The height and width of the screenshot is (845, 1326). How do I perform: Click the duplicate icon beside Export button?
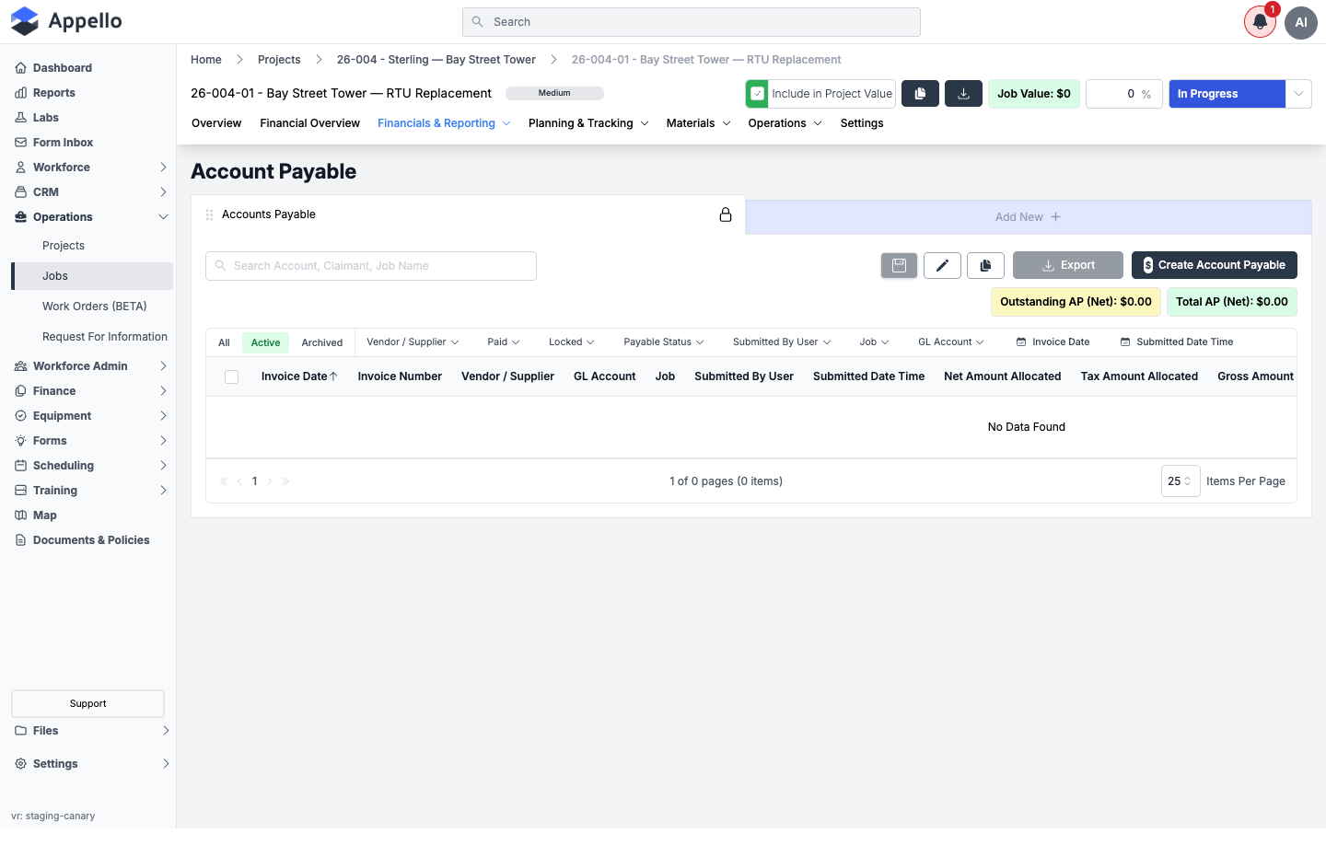pyautogui.click(x=985, y=265)
